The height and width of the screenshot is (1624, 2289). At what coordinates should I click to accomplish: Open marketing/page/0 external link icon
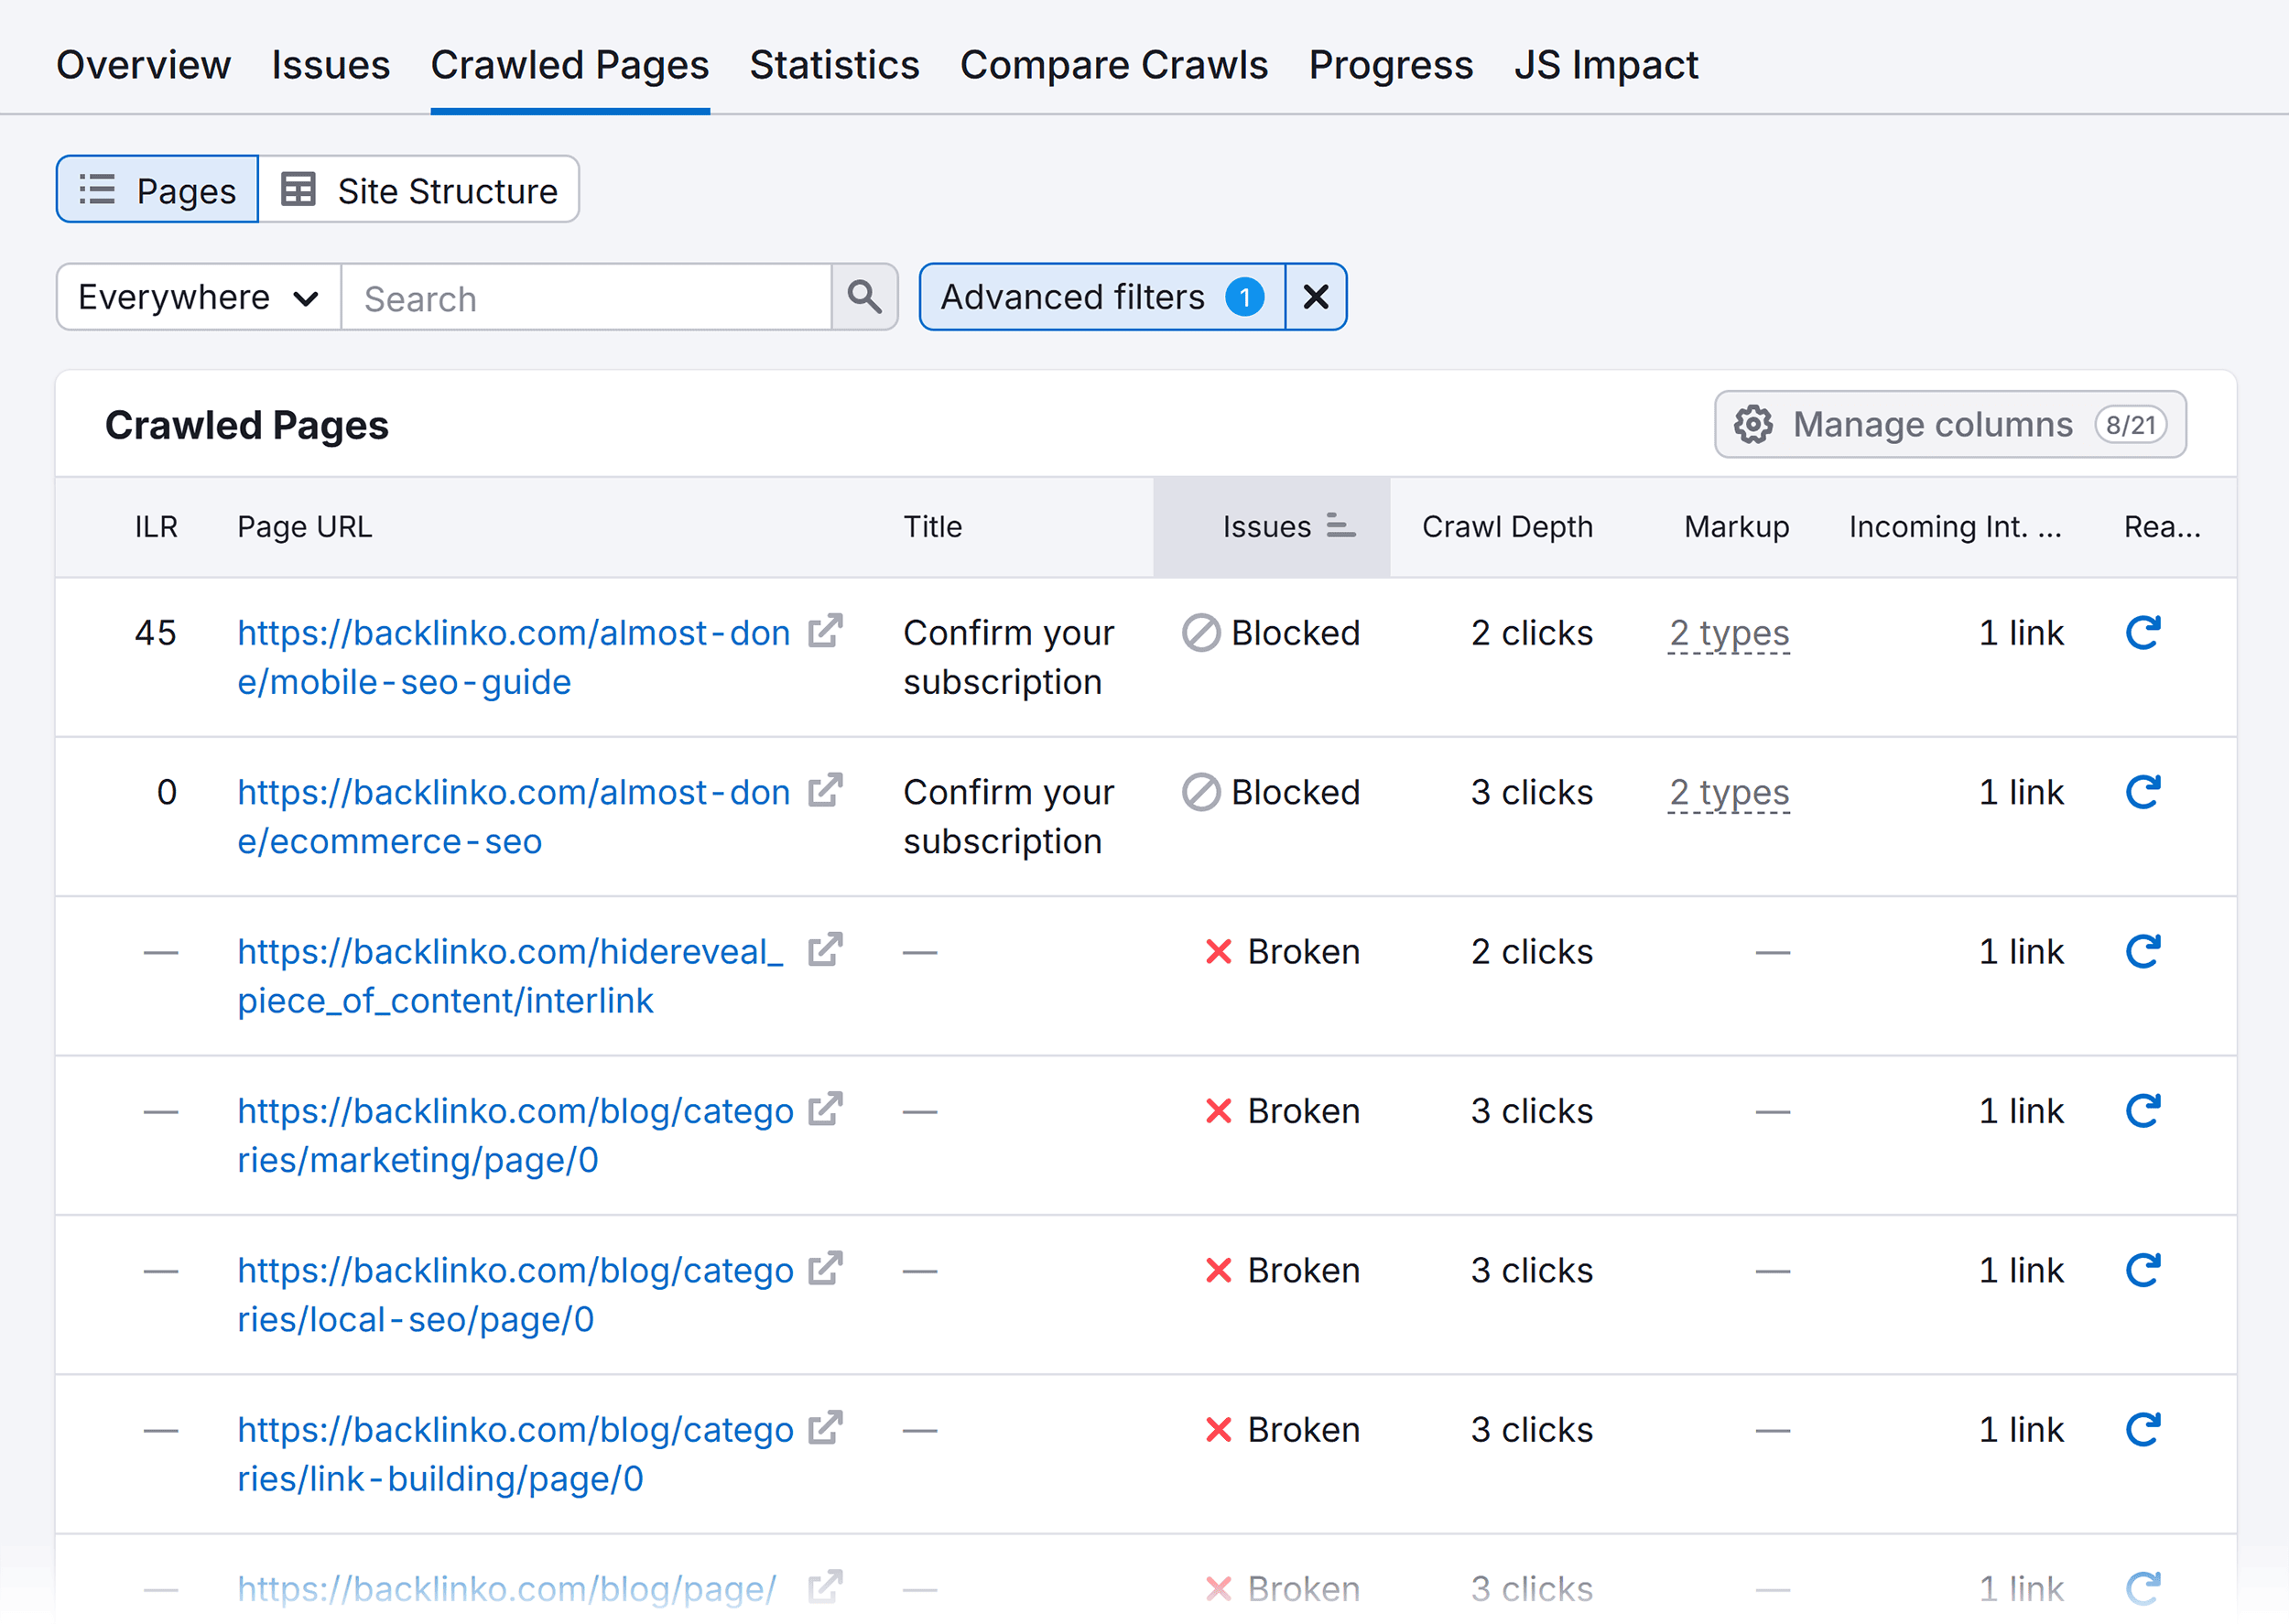[825, 1109]
